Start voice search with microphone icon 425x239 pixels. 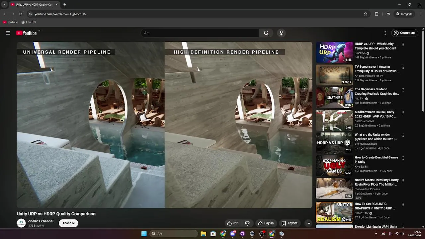click(281, 33)
